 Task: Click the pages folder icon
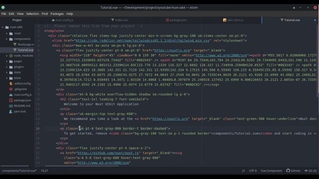click(11, 61)
